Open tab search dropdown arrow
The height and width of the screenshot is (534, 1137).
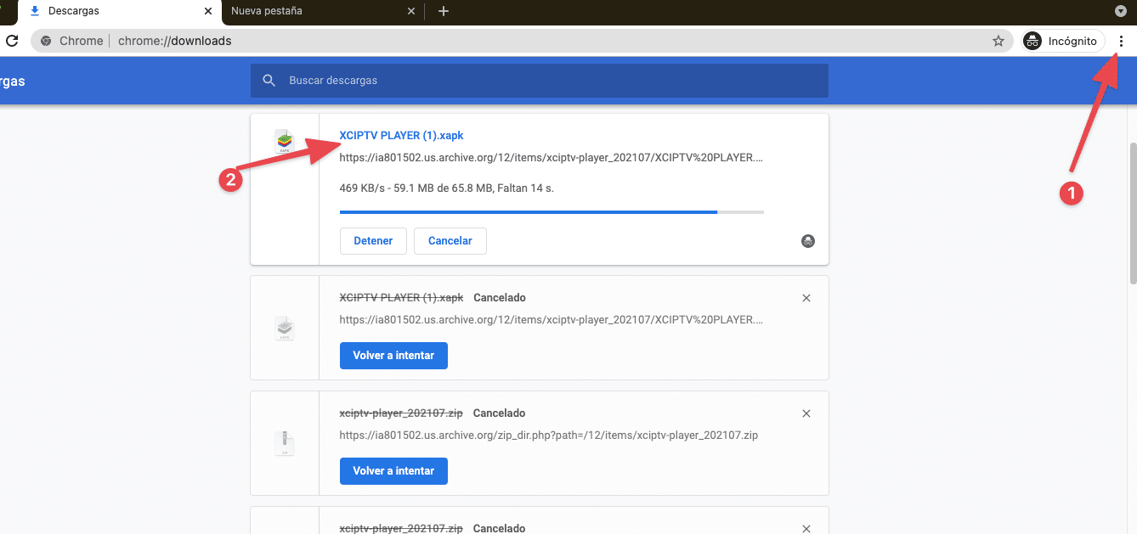point(1120,11)
